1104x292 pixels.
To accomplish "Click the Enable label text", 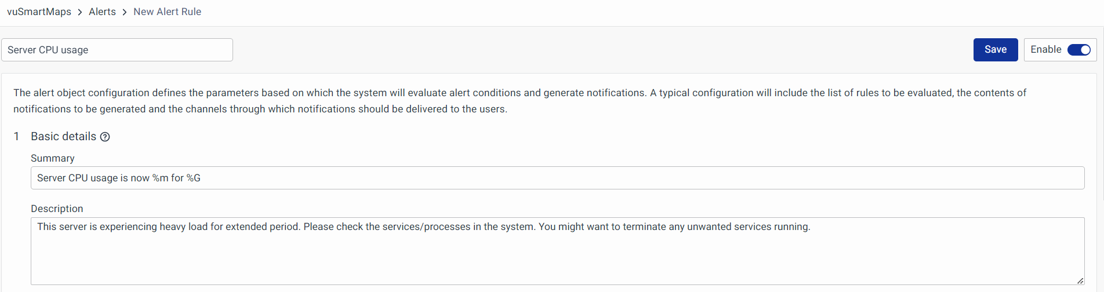I will [x=1045, y=50].
